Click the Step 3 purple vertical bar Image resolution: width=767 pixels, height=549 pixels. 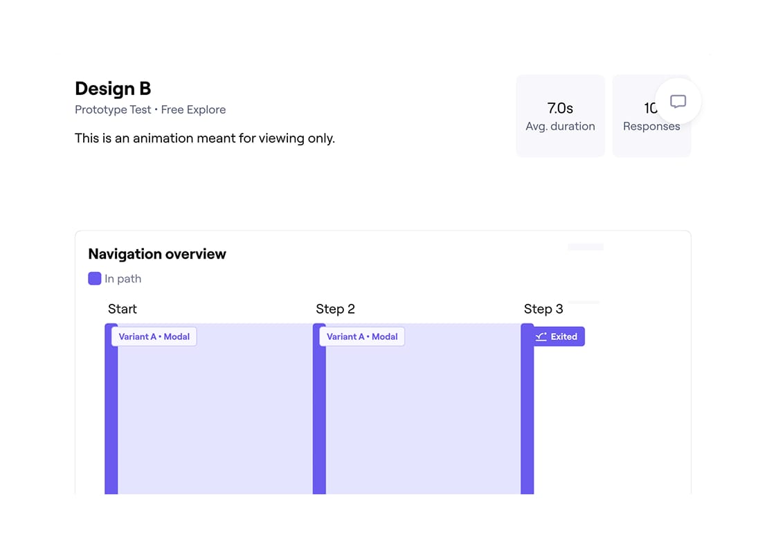tap(527, 415)
